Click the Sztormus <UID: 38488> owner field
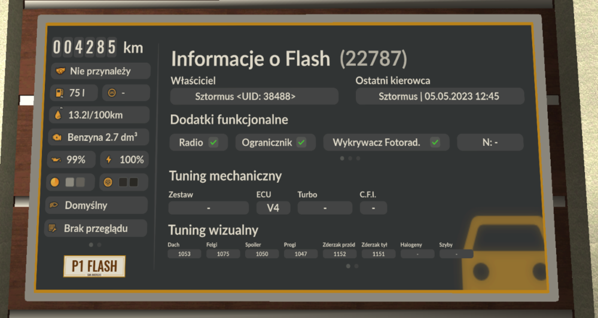The width and height of the screenshot is (598, 318). pyautogui.click(x=254, y=96)
